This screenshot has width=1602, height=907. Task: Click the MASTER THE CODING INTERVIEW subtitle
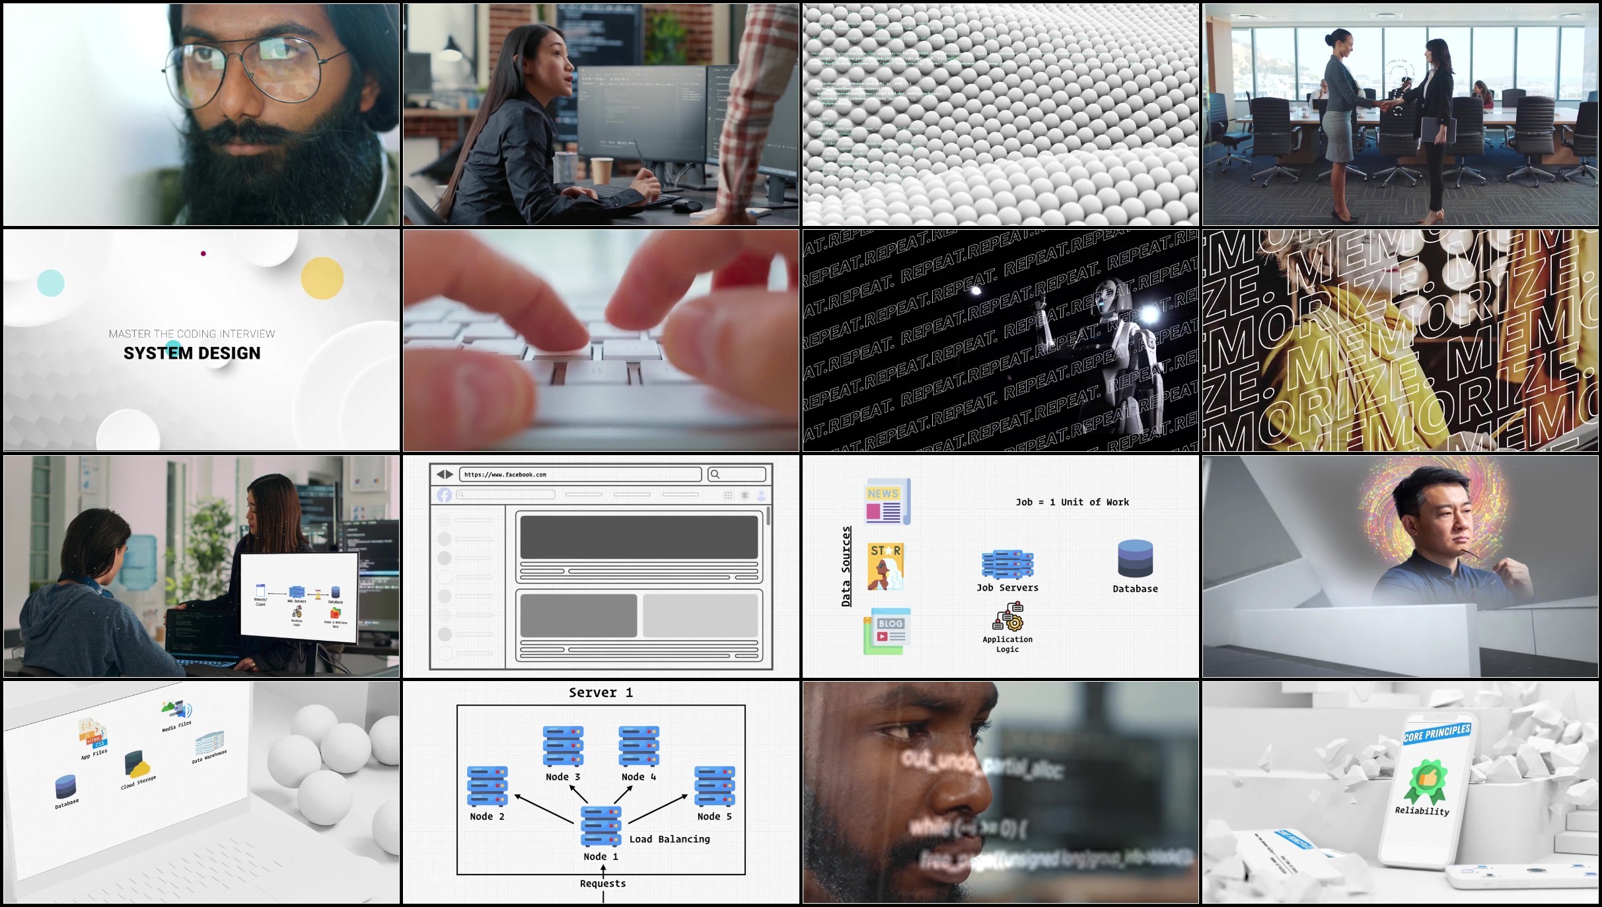[x=192, y=334]
